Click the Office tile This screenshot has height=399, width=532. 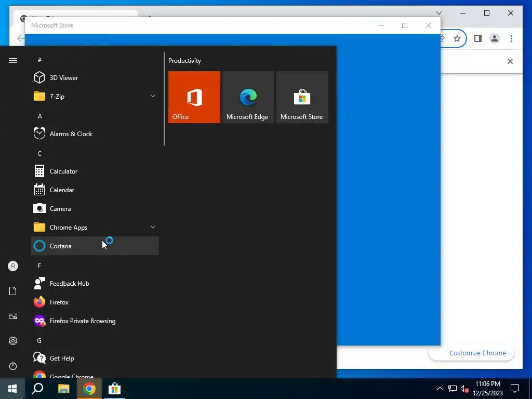click(x=194, y=97)
